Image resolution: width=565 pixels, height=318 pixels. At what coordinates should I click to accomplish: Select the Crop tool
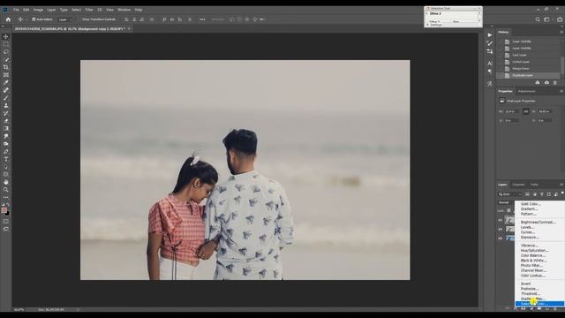click(x=6, y=67)
